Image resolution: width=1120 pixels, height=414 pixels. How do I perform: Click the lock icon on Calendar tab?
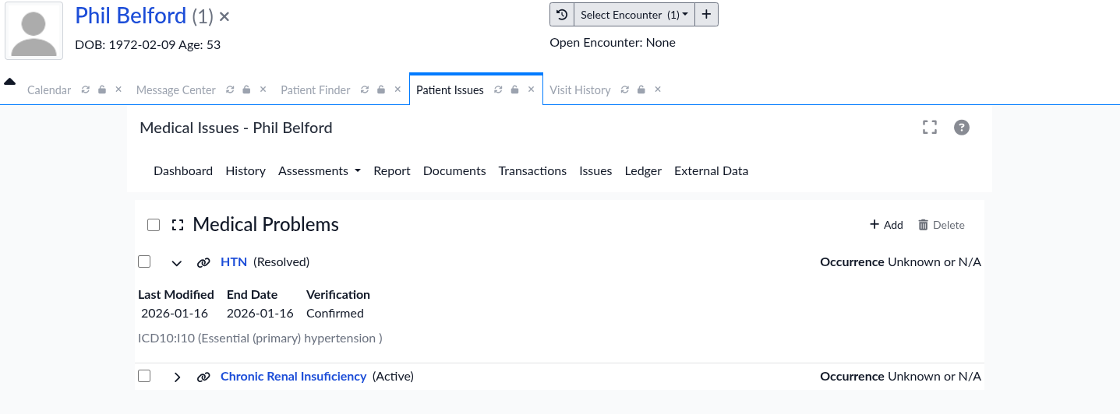coord(102,90)
